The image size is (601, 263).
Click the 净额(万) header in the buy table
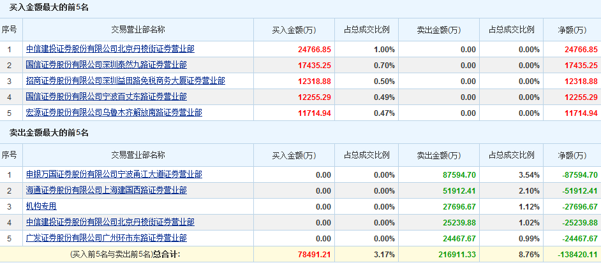[572, 30]
